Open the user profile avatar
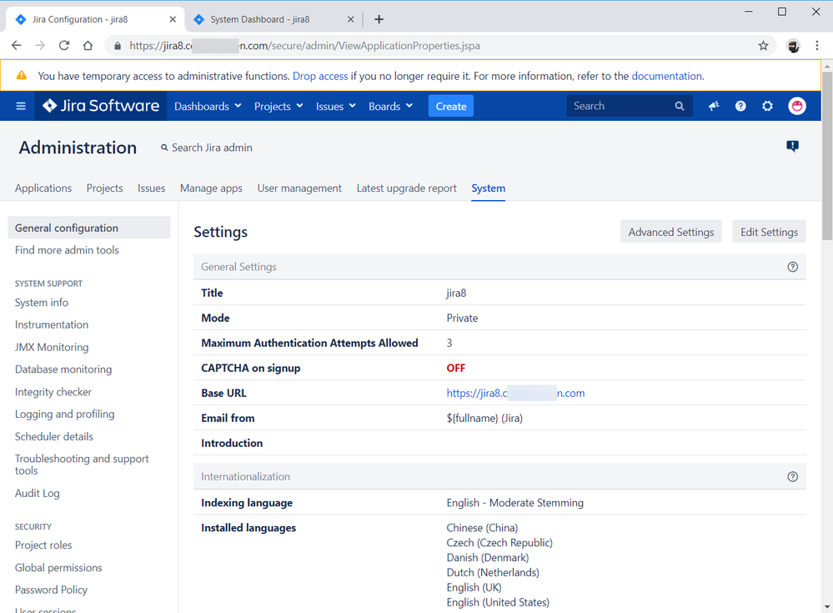Screen dimensions: 833x613 click(797, 106)
